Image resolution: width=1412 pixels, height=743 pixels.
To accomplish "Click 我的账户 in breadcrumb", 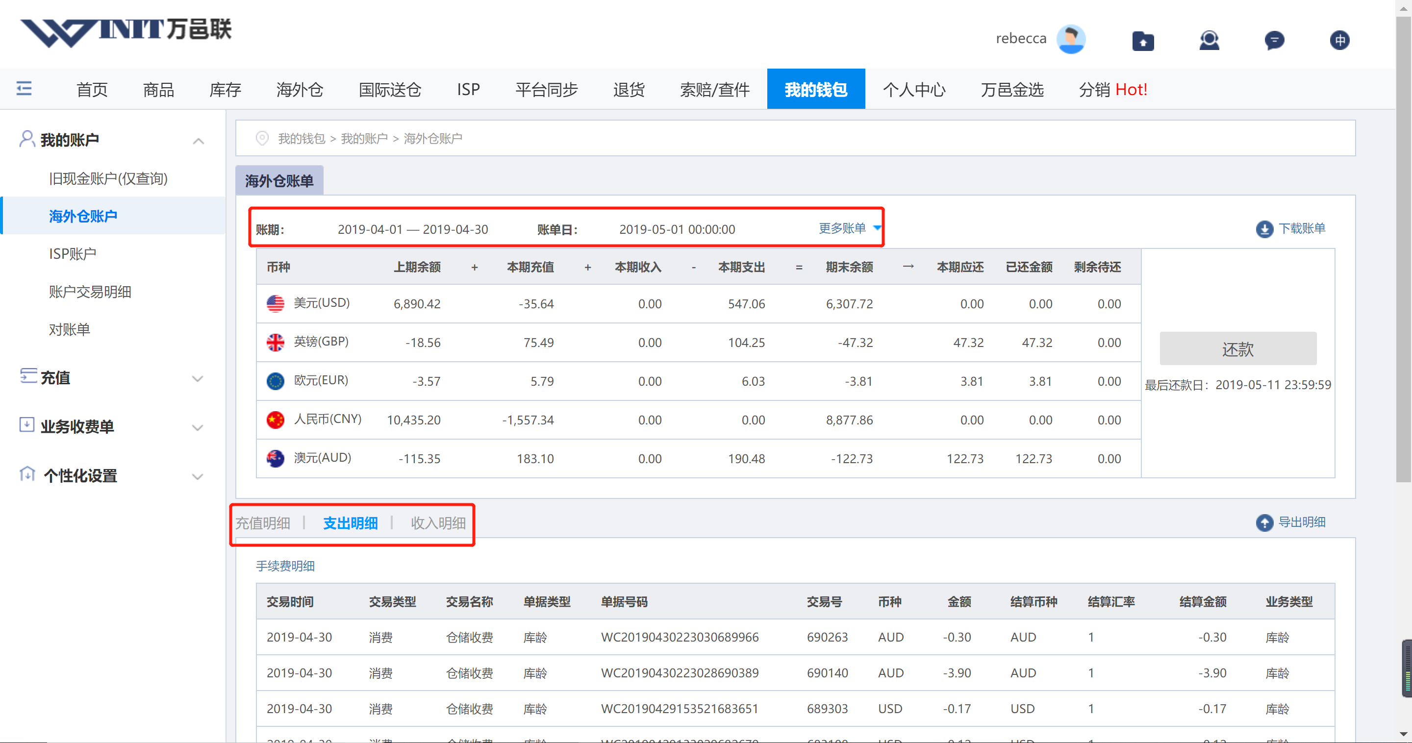I will tap(364, 139).
